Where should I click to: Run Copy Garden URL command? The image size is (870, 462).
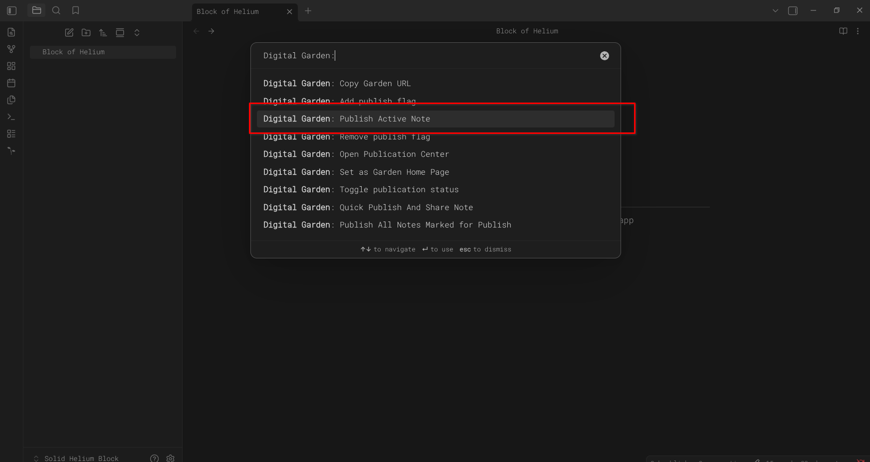(x=435, y=84)
